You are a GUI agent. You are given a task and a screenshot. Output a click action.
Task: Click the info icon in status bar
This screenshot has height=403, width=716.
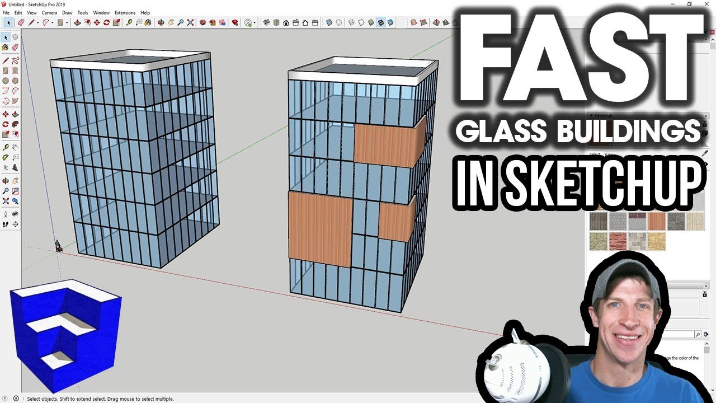(x=16, y=399)
